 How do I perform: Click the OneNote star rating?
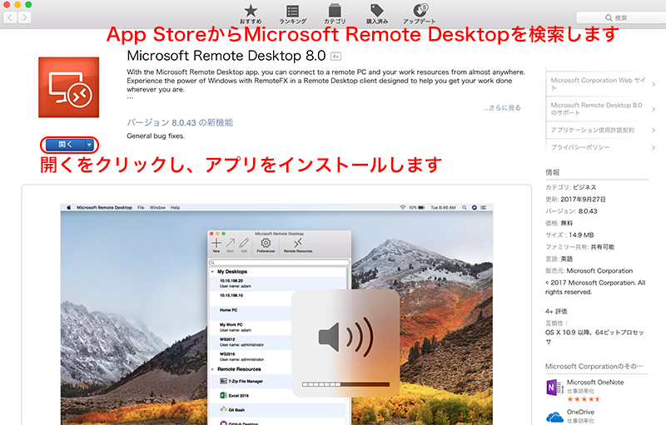pyautogui.click(x=584, y=398)
